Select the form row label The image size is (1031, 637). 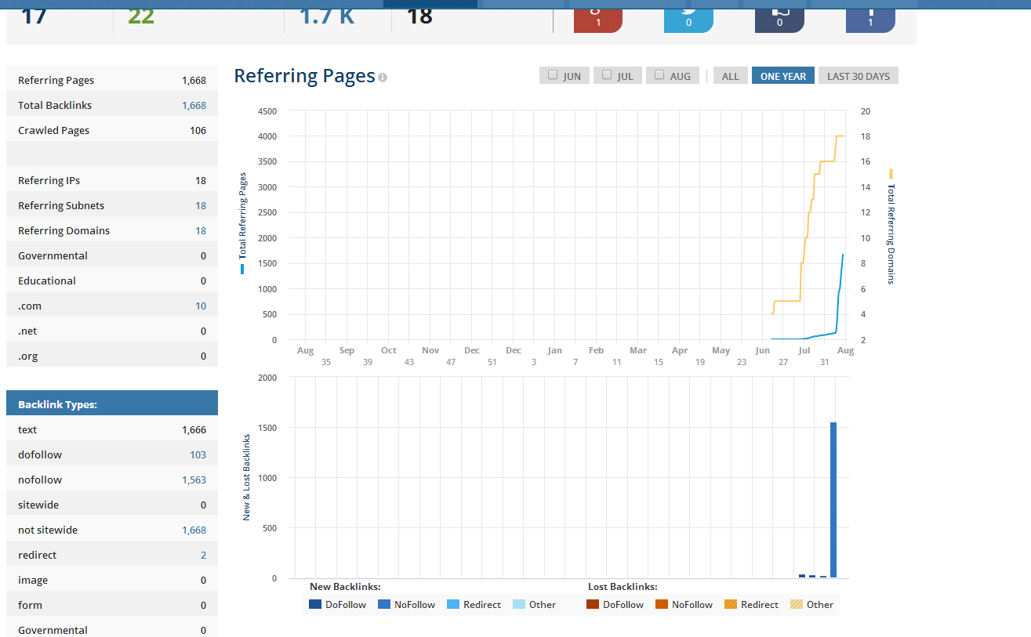point(30,605)
